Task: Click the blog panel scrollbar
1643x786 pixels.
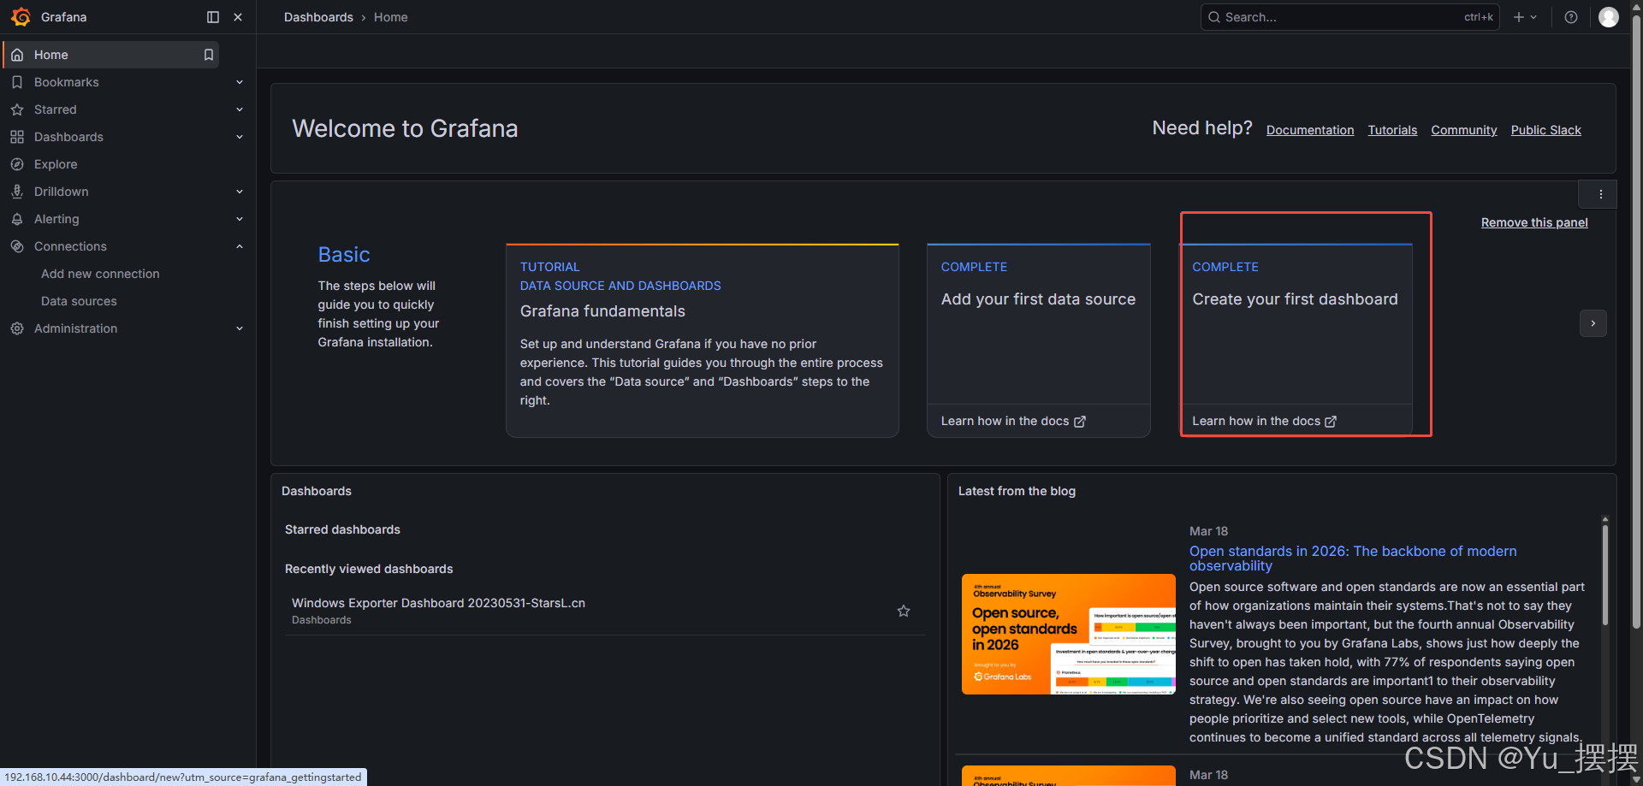Action: click(1605, 573)
